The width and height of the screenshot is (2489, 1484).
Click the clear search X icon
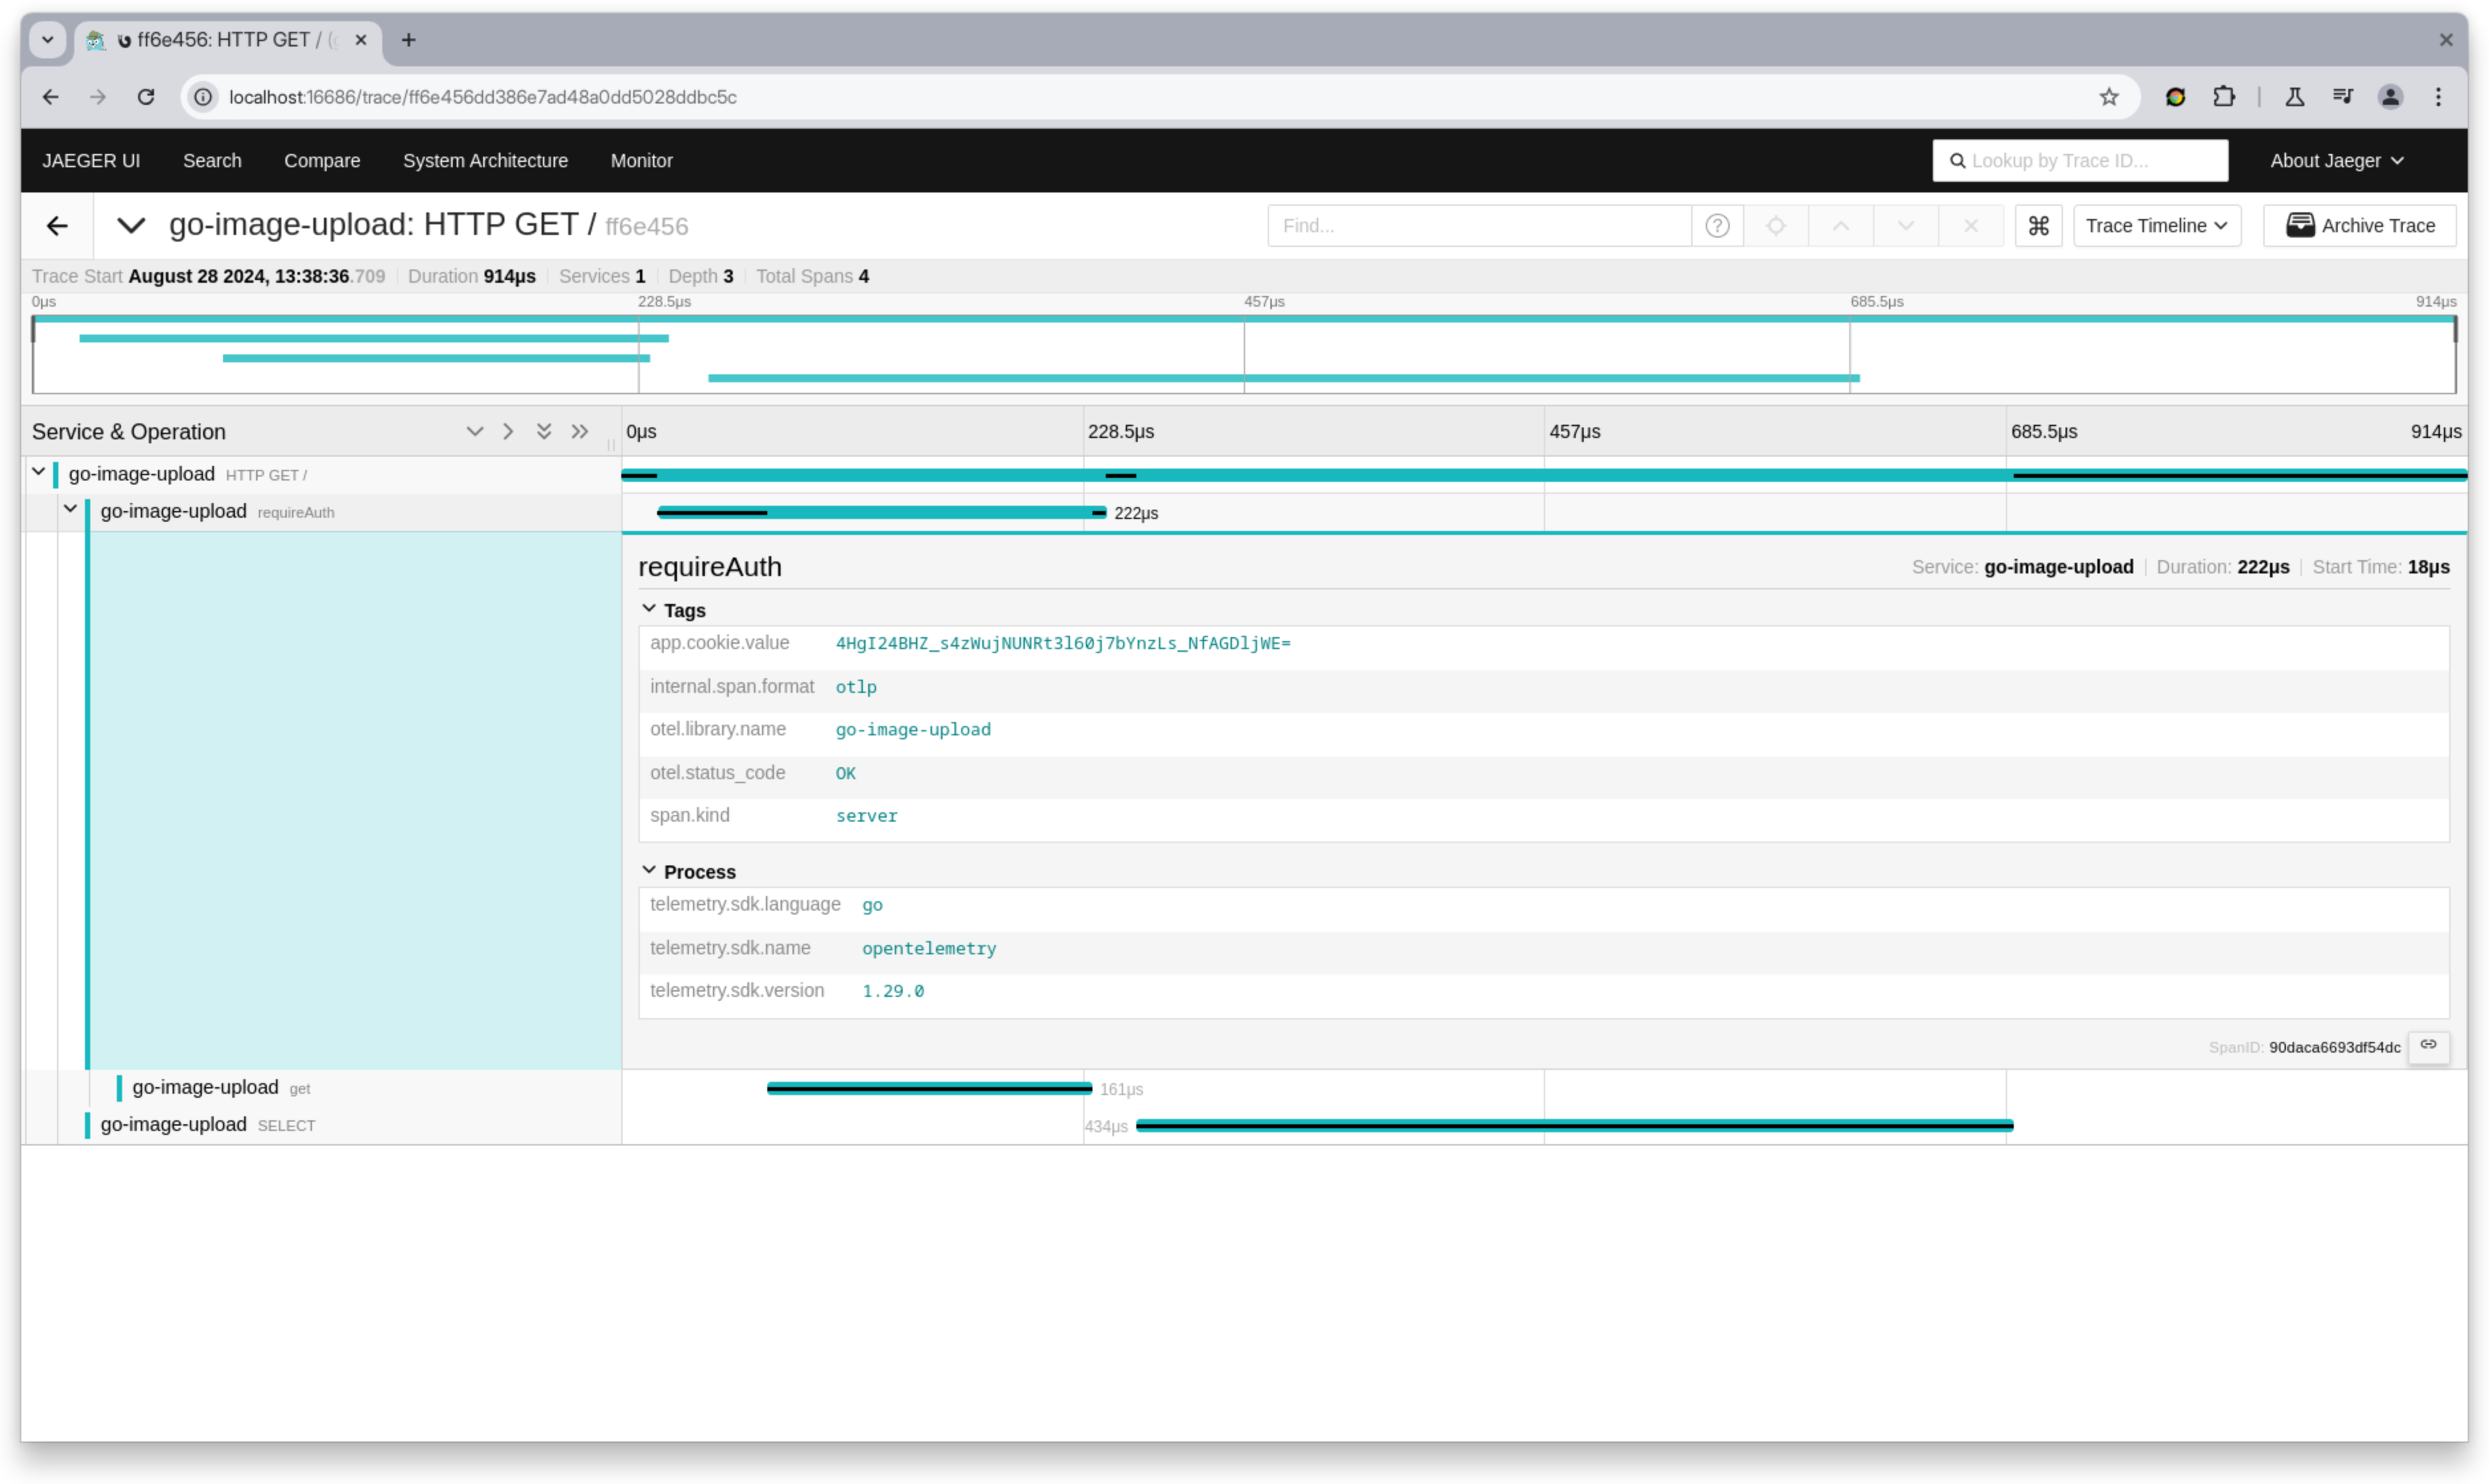pos(1971,225)
